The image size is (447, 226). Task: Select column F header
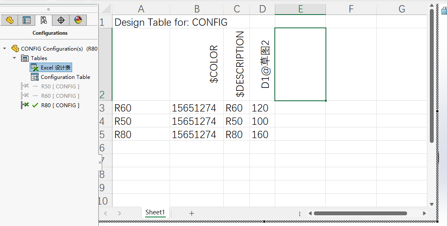351,9
